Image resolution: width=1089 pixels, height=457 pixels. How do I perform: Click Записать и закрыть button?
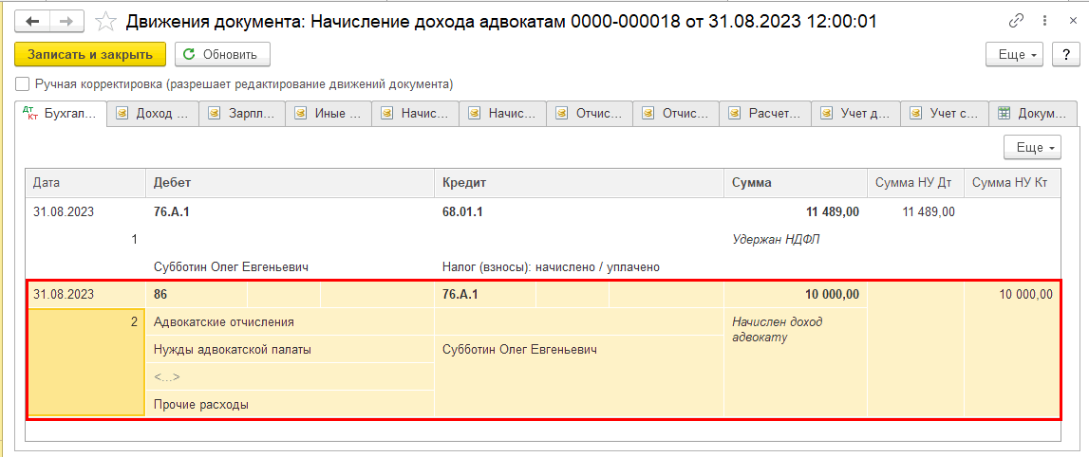[x=90, y=55]
